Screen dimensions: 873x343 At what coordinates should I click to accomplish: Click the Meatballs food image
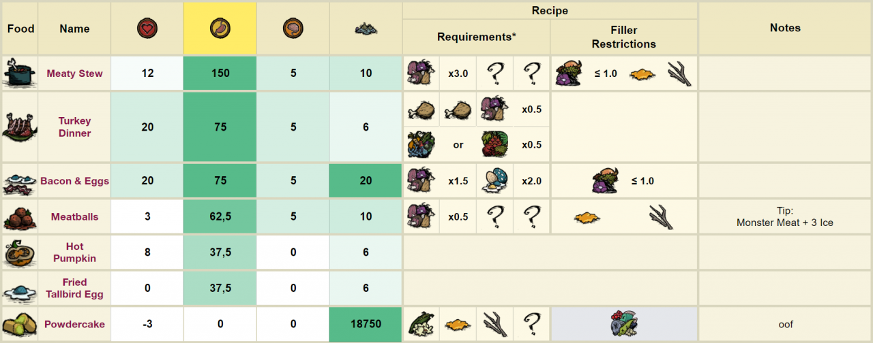(x=19, y=217)
